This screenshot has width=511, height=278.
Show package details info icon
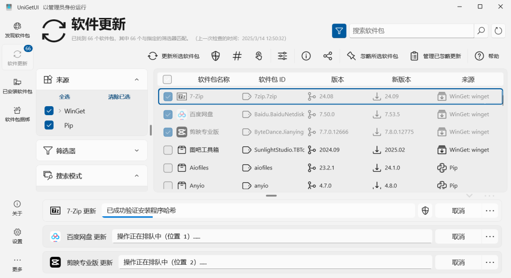click(x=306, y=56)
